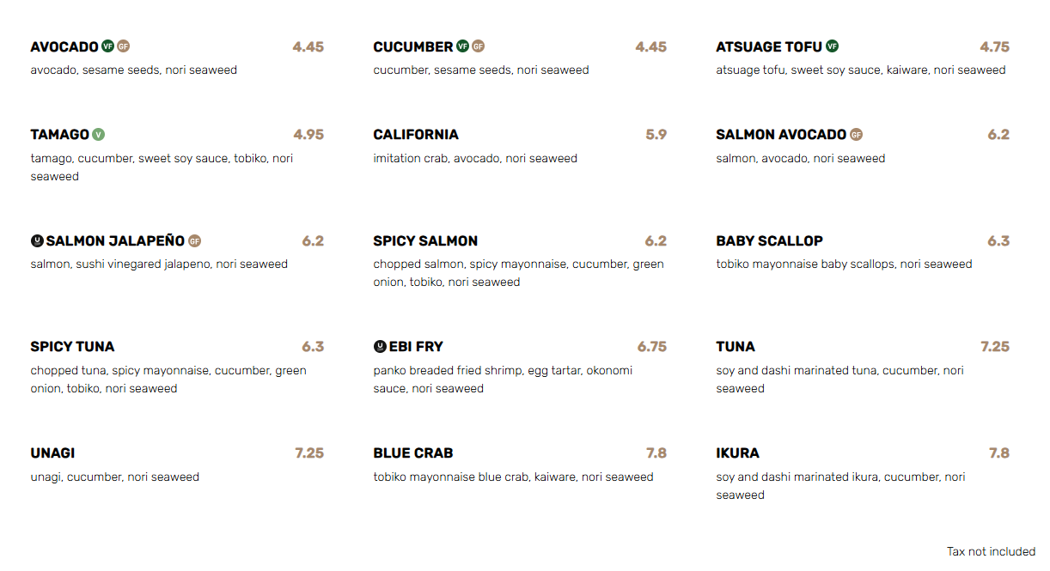The image size is (1050, 571).
Task: Click the green VF icon next to Cucumber
Action: [462, 46]
